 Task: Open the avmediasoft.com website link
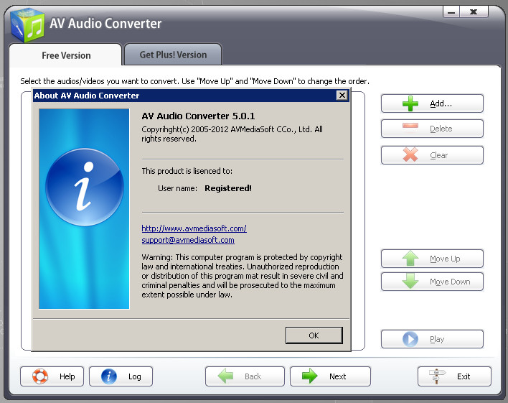pyautogui.click(x=194, y=228)
